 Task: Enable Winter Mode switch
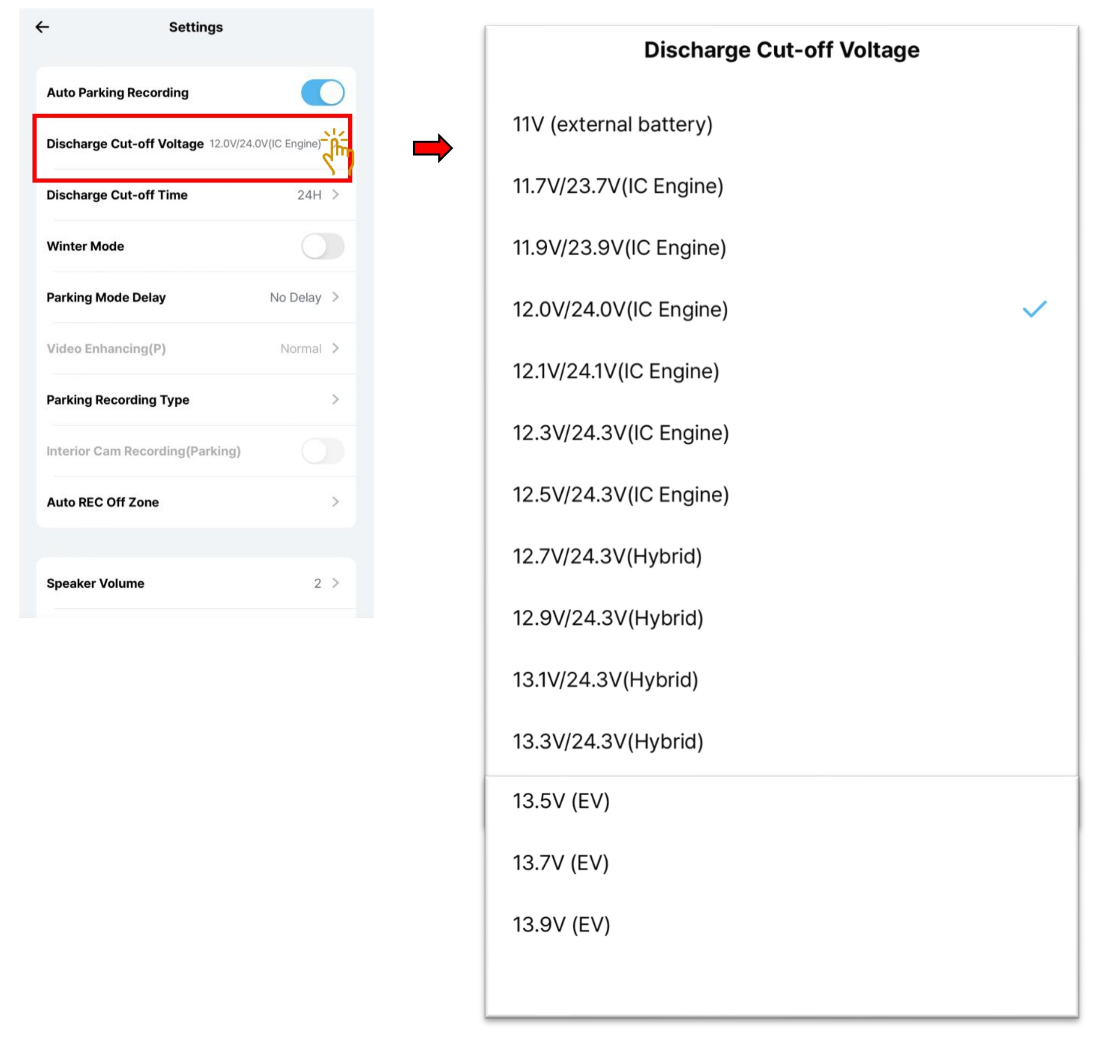tap(322, 246)
